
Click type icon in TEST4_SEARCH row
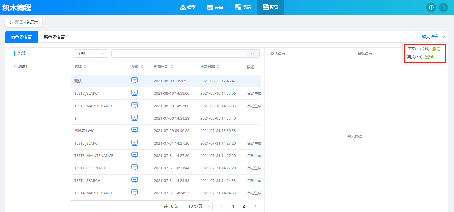click(134, 180)
